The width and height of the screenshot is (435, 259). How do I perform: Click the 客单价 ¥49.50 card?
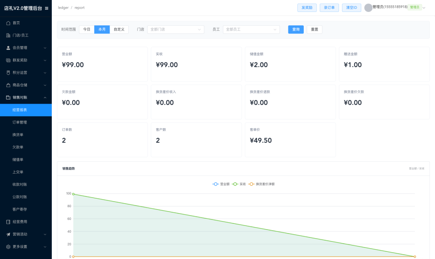[290, 140]
